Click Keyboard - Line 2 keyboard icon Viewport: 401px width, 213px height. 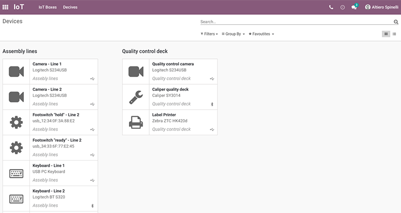[16, 199]
